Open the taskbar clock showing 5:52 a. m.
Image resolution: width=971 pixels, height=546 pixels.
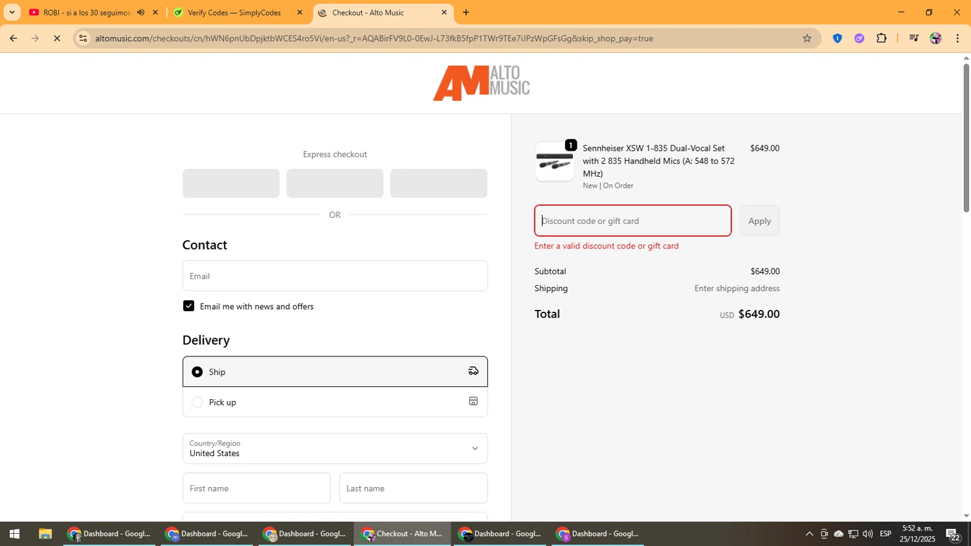917,534
